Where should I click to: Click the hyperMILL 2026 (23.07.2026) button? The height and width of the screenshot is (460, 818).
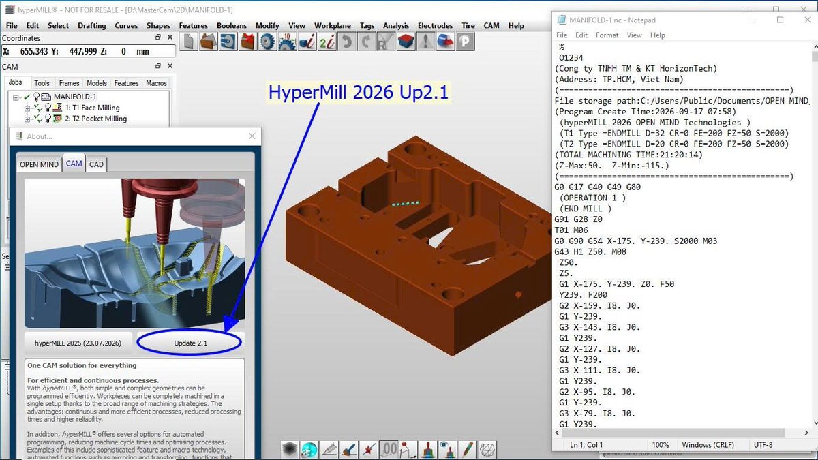point(78,343)
